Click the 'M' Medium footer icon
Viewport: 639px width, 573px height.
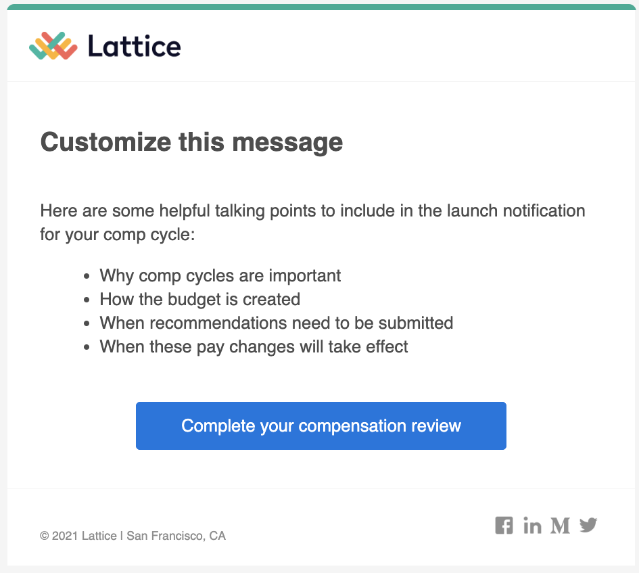(x=561, y=525)
